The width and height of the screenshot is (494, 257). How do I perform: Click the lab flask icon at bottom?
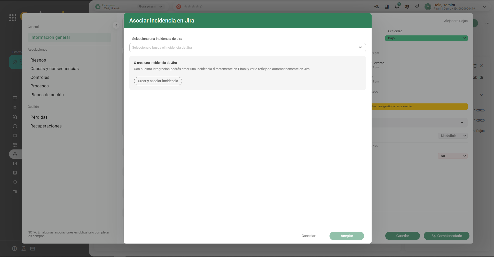pyautogui.click(x=23, y=248)
